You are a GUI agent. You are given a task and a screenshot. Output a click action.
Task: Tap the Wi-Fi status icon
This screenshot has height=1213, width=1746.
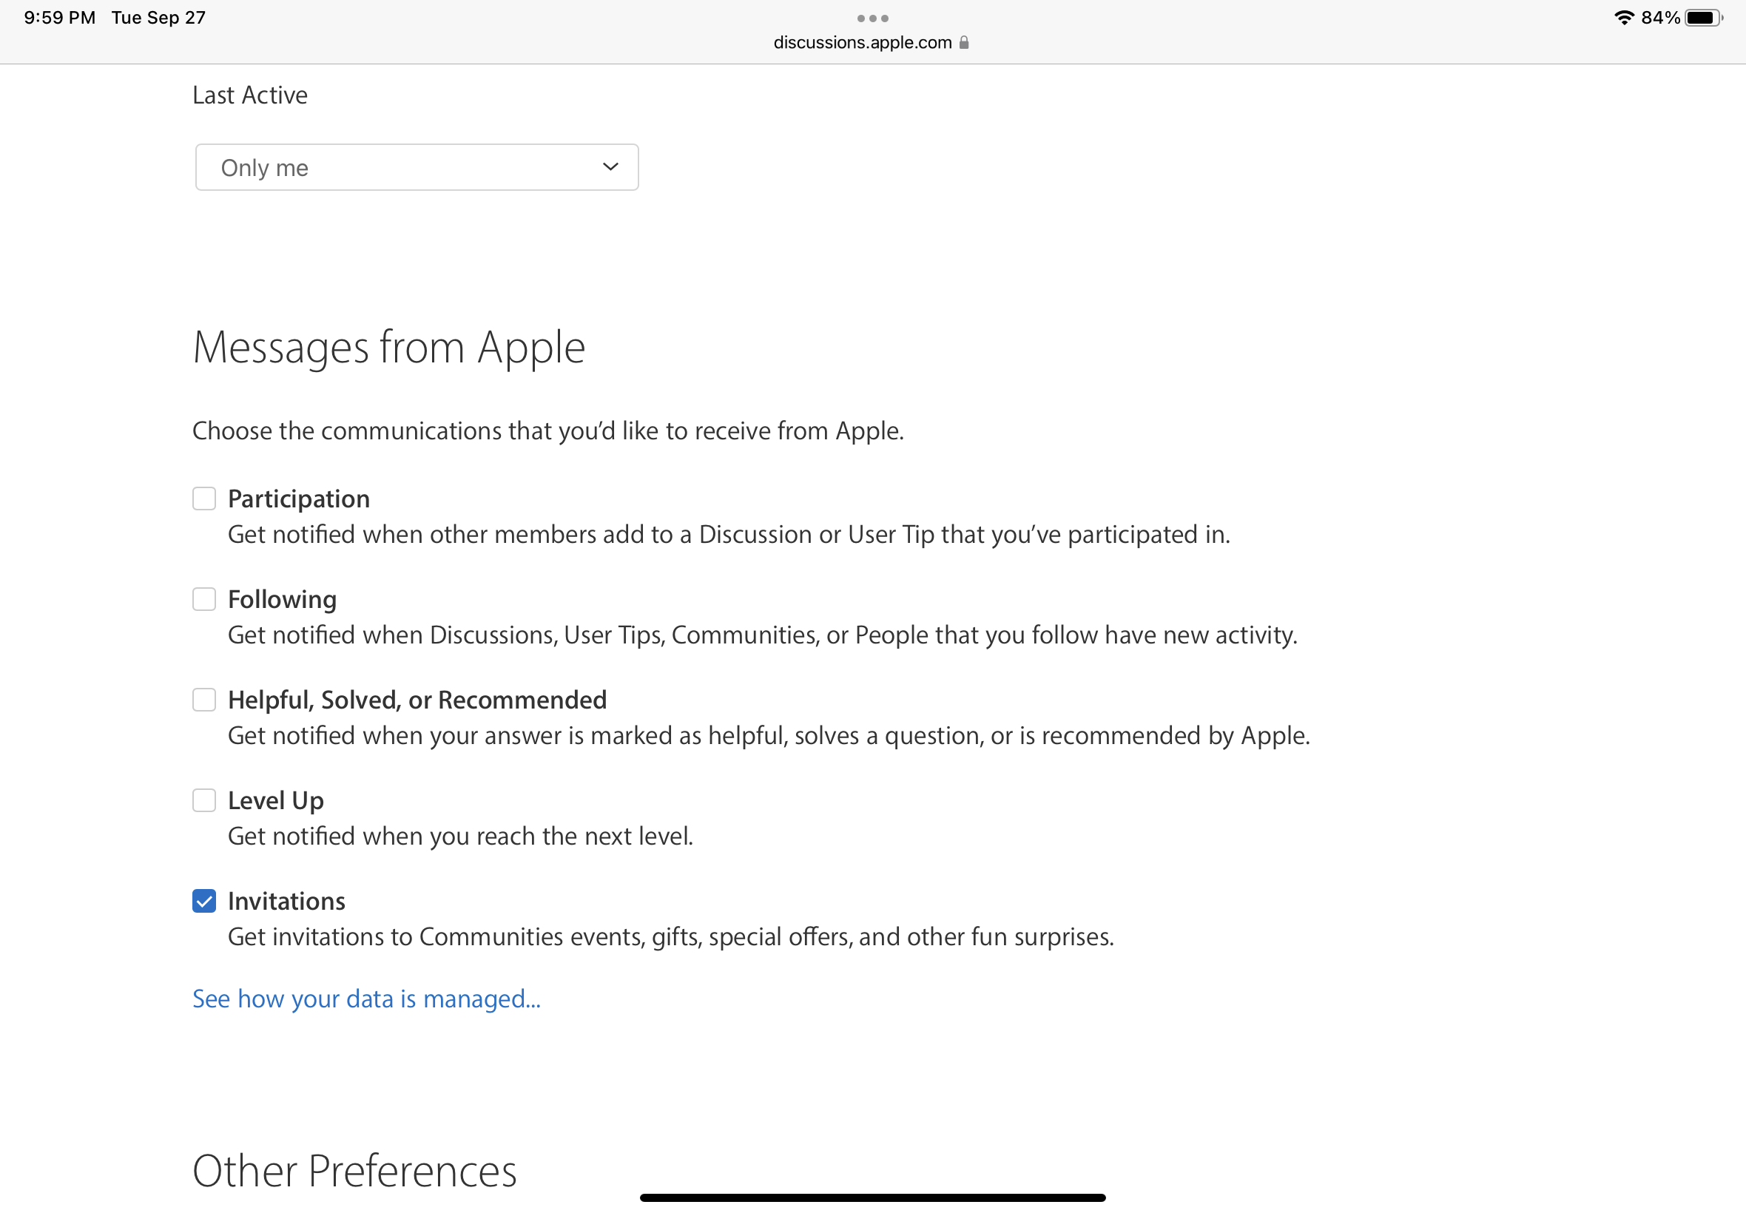pyautogui.click(x=1624, y=18)
